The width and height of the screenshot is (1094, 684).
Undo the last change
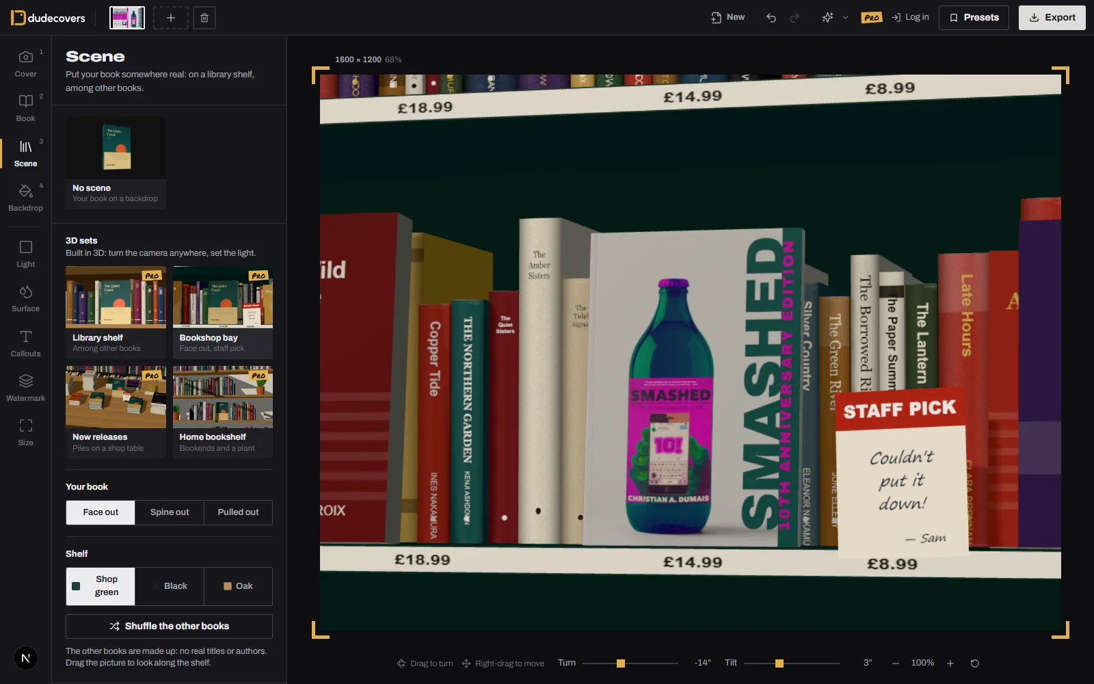(771, 18)
